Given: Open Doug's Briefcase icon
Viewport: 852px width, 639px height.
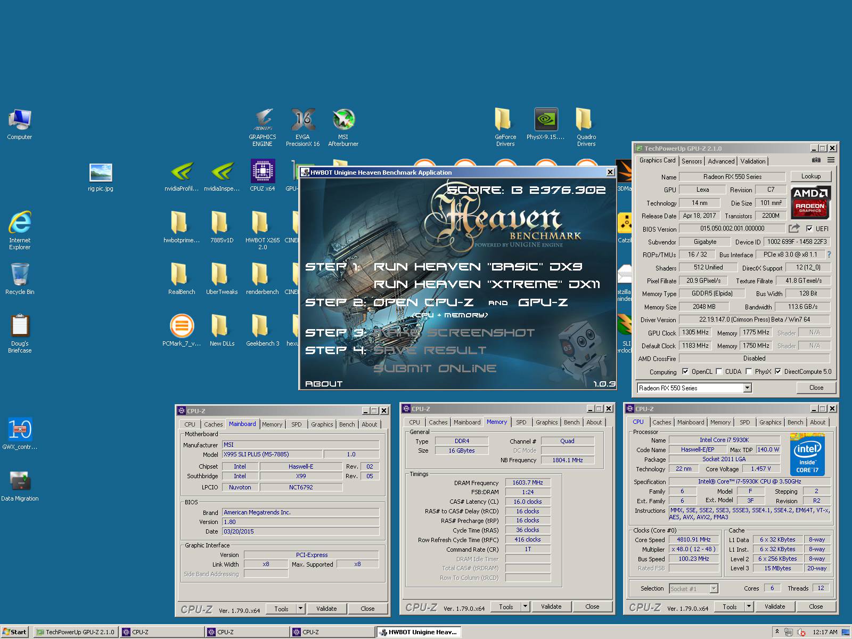Looking at the screenshot, I should pos(20,334).
